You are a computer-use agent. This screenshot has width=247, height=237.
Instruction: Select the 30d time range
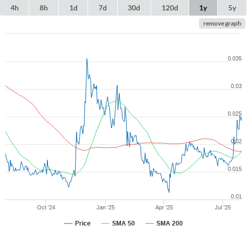click(134, 8)
